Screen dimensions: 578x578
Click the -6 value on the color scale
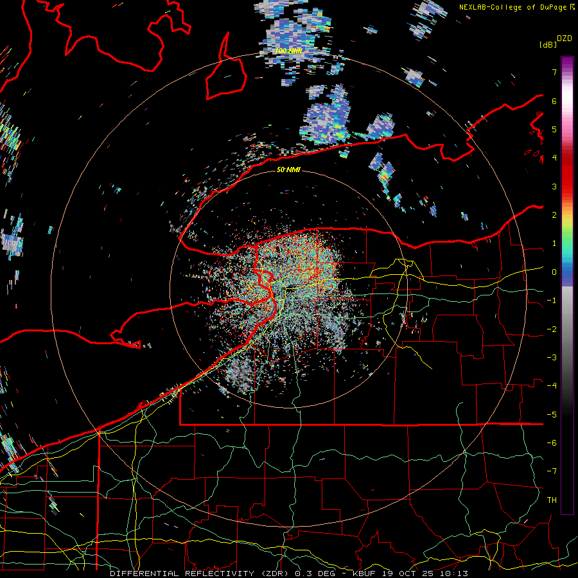(x=552, y=443)
